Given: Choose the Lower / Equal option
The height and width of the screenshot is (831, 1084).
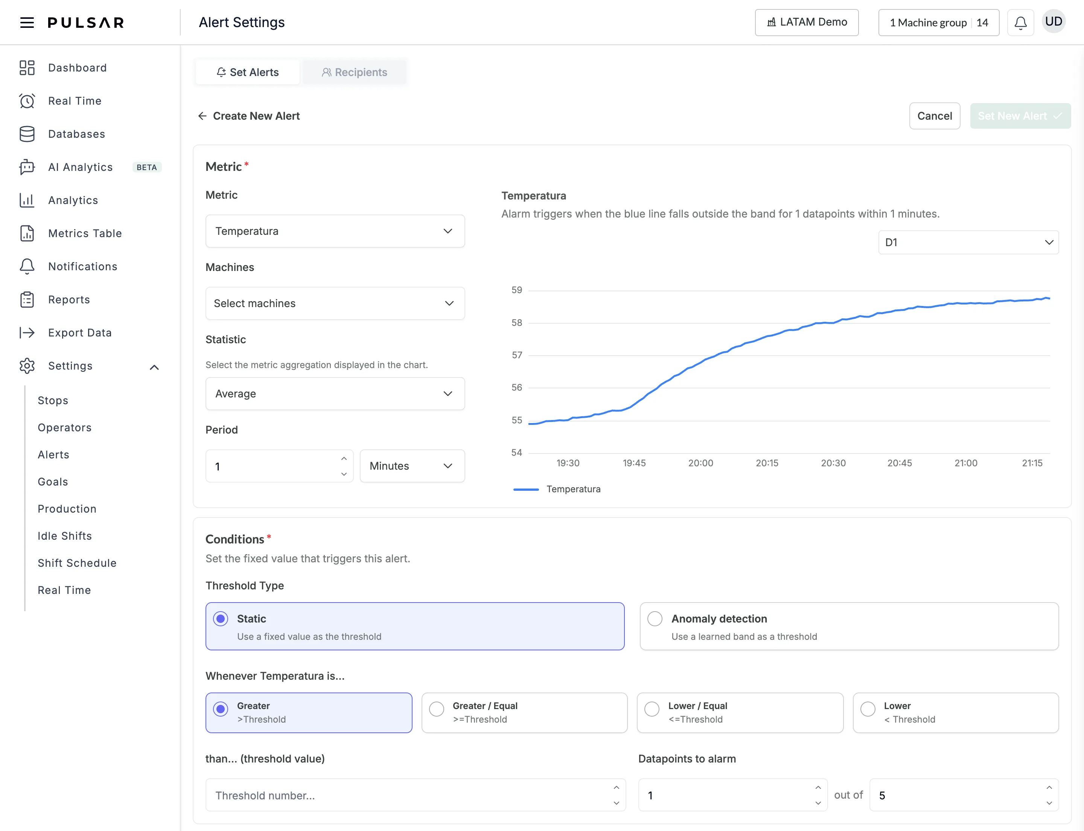Looking at the screenshot, I should pos(740,713).
